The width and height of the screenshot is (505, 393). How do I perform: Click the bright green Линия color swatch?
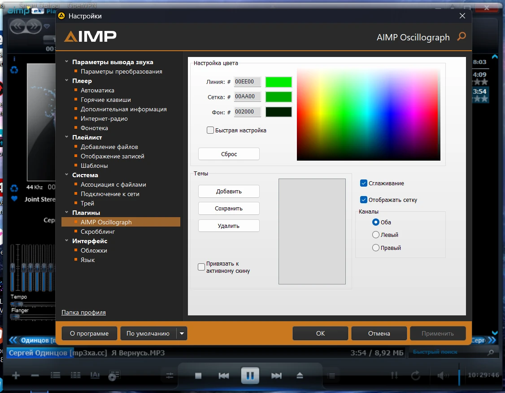tap(279, 82)
